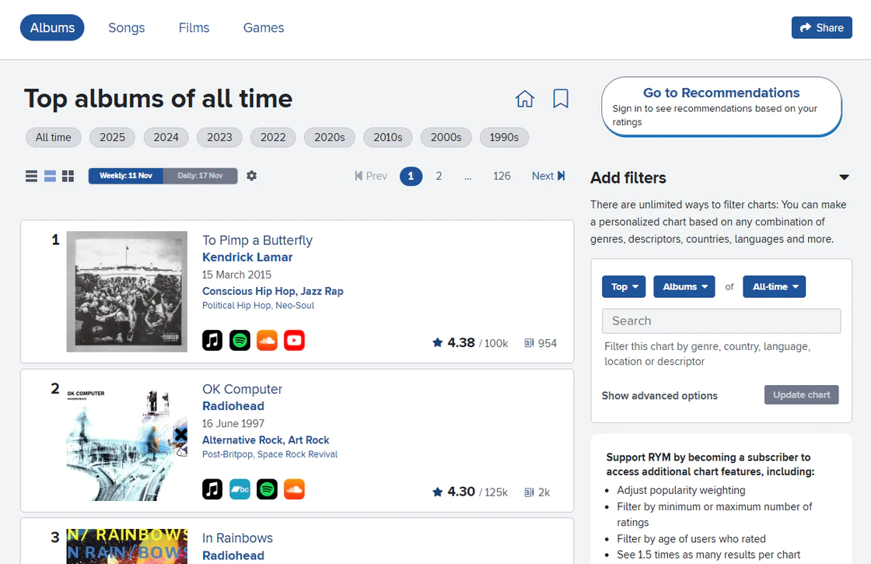The image size is (871, 564).
Task: Open To Pimp a Butterfly on YouTube
Action: [x=294, y=340]
